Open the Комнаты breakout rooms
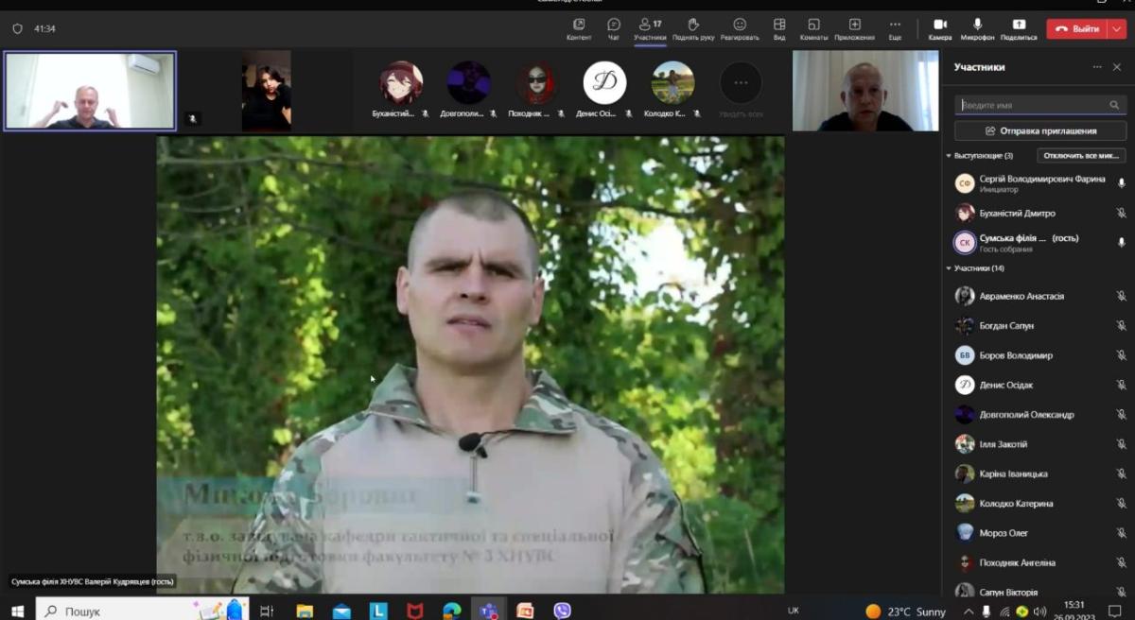This screenshot has width=1135, height=620. (813, 28)
